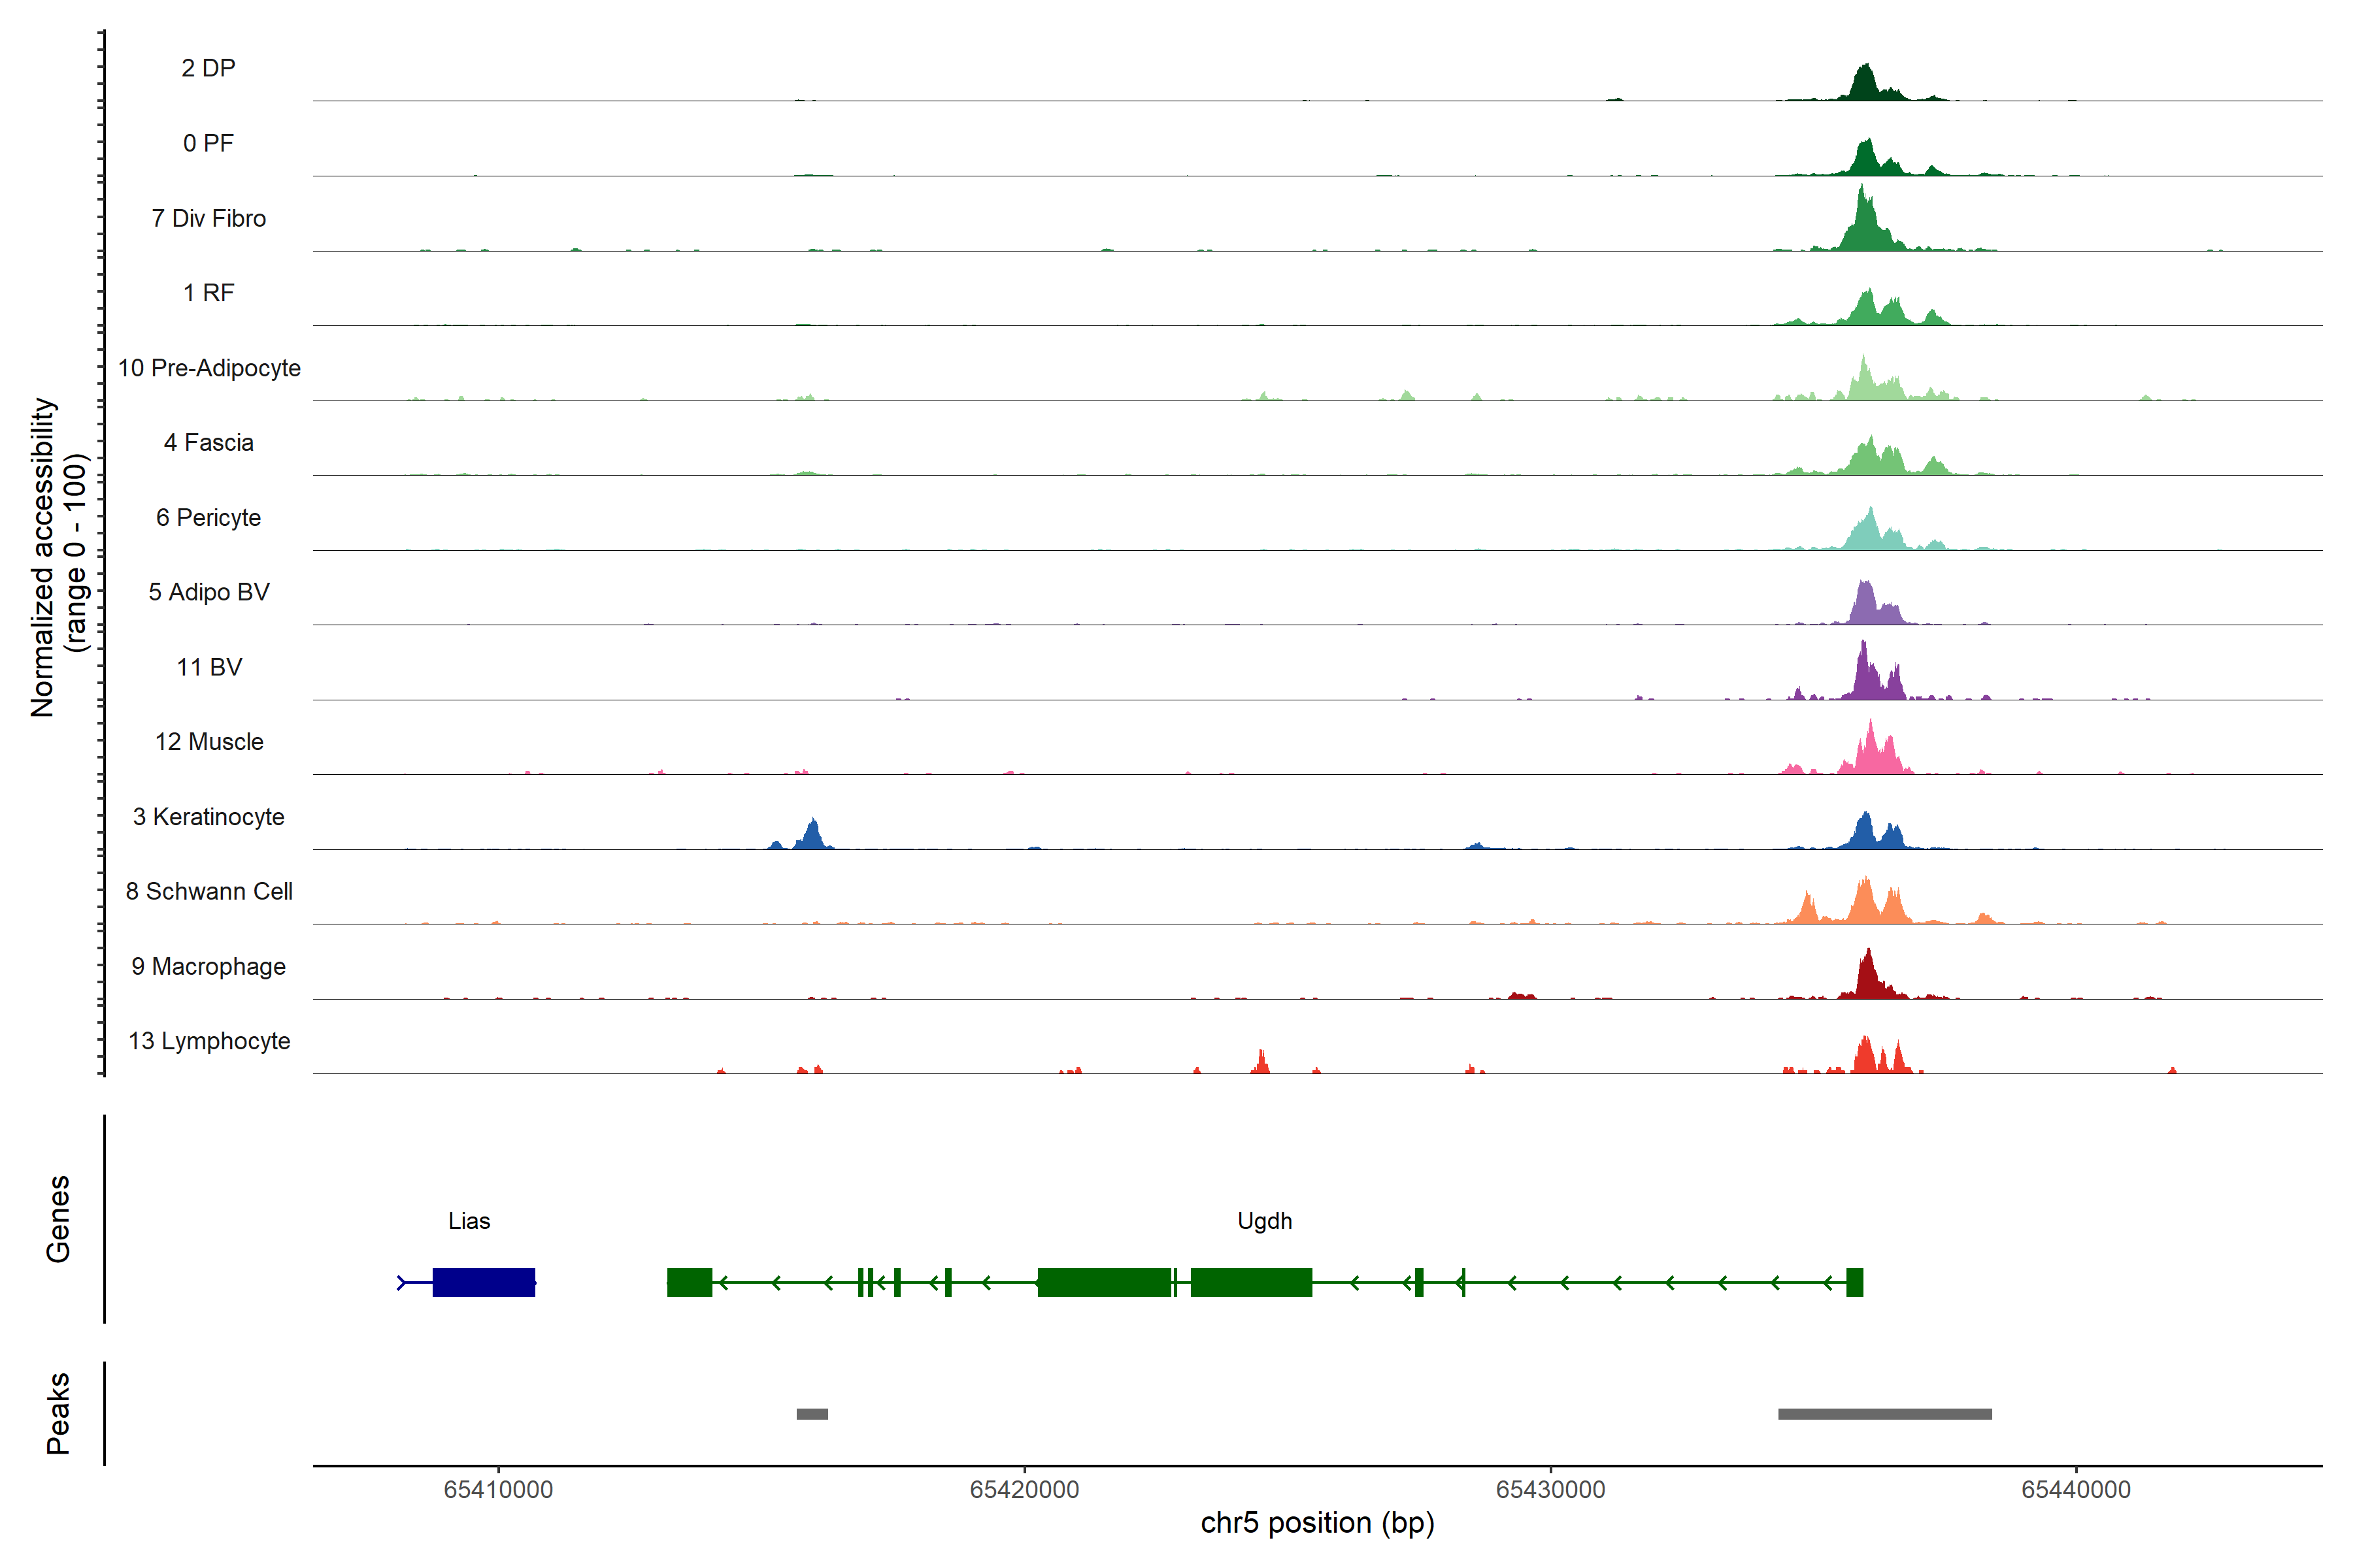Click the 7 Div Fibro track label

[208, 218]
